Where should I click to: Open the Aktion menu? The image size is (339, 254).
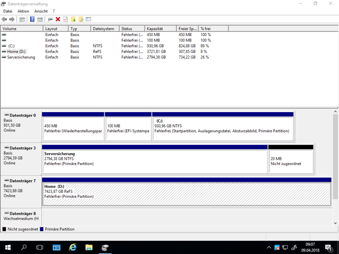tap(23, 11)
